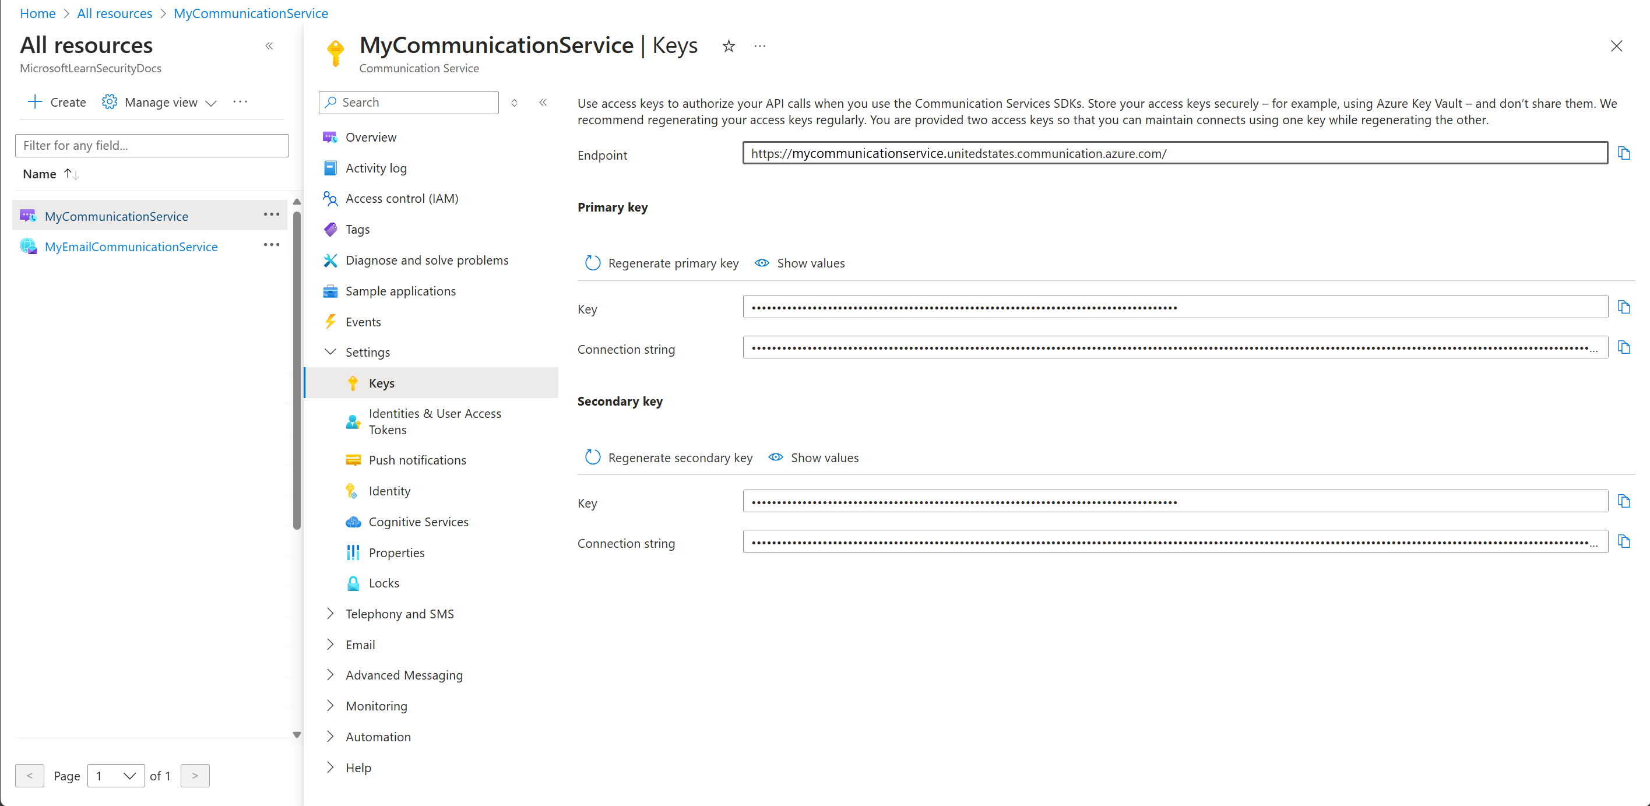Click the secondary Connection string masked field
This screenshot has width=1650, height=806.
[1175, 542]
